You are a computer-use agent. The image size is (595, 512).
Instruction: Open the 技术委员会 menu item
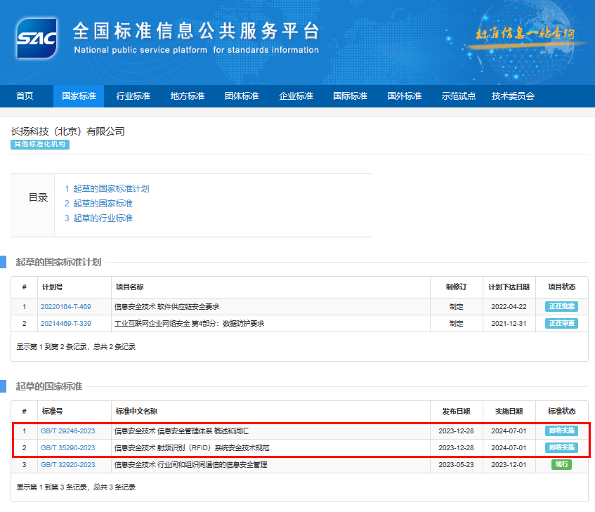[513, 96]
